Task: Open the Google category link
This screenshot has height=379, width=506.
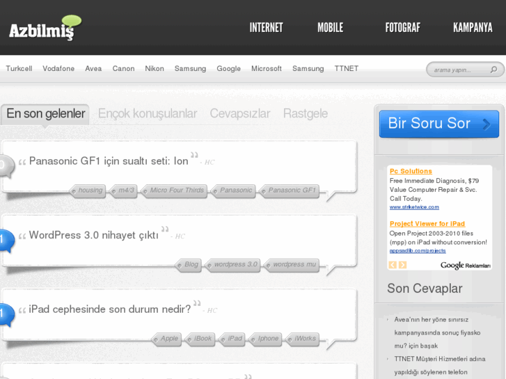Action: coord(228,68)
